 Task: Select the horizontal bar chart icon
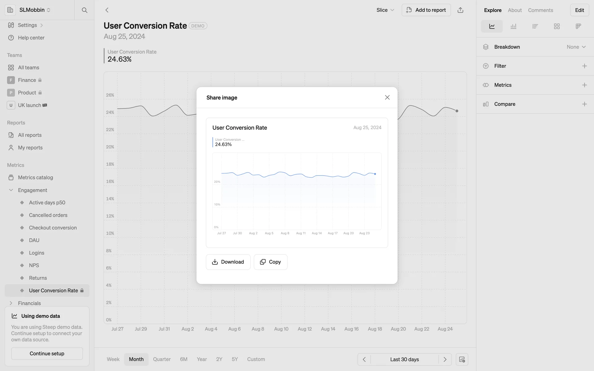pos(535,26)
